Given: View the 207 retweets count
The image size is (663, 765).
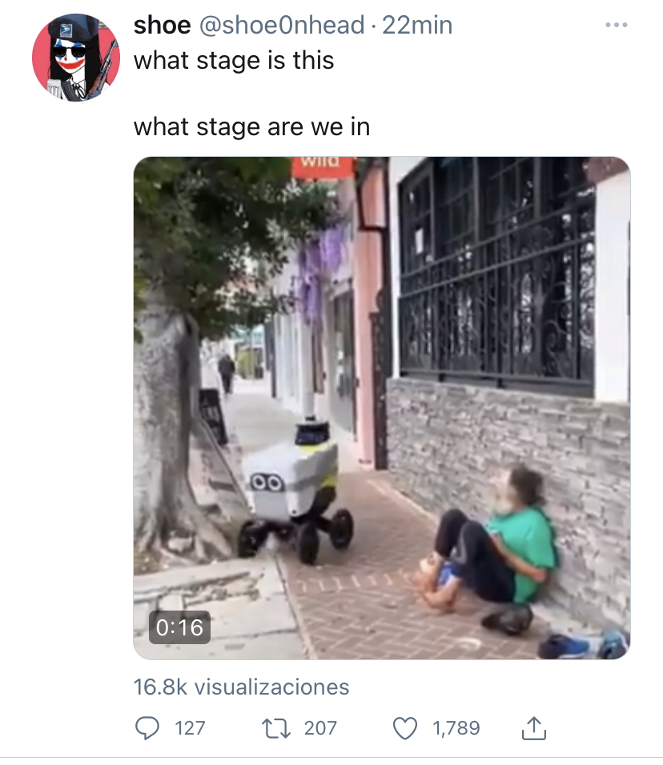Looking at the screenshot, I should pos(320,728).
